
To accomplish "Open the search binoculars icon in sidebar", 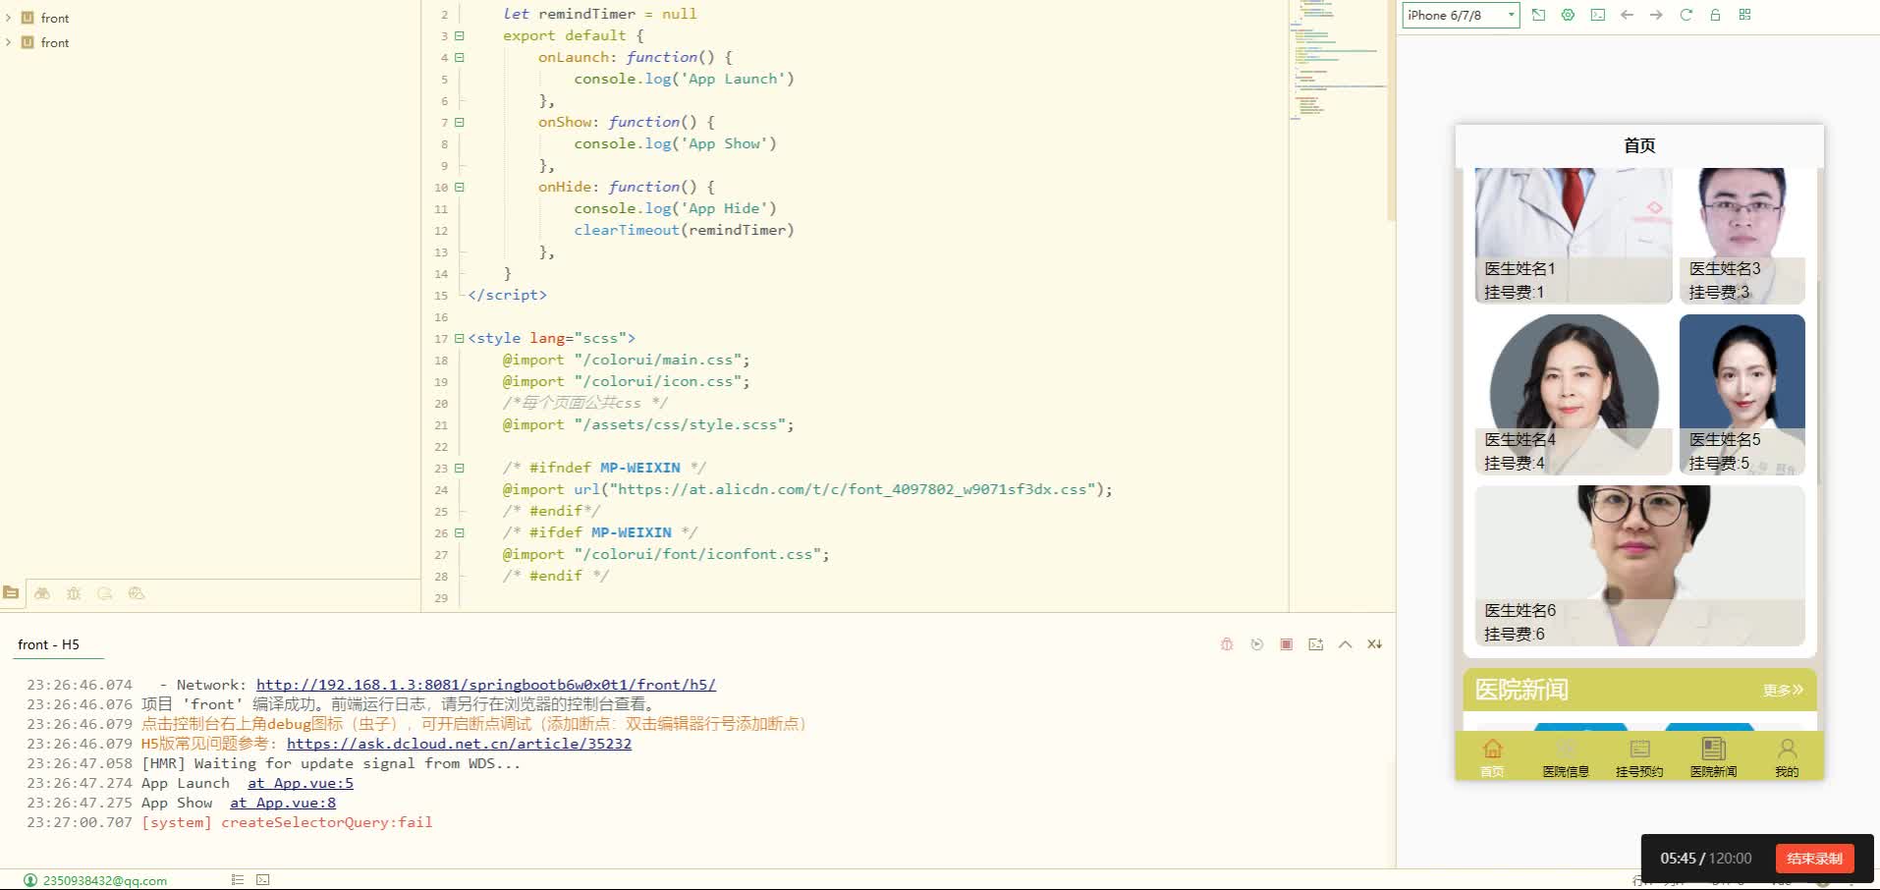I will (x=42, y=593).
